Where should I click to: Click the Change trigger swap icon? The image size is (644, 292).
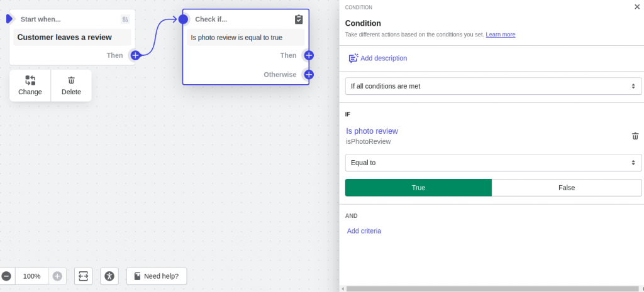pos(30,80)
